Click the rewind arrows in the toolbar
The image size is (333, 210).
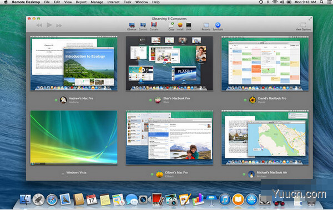click(x=39, y=25)
